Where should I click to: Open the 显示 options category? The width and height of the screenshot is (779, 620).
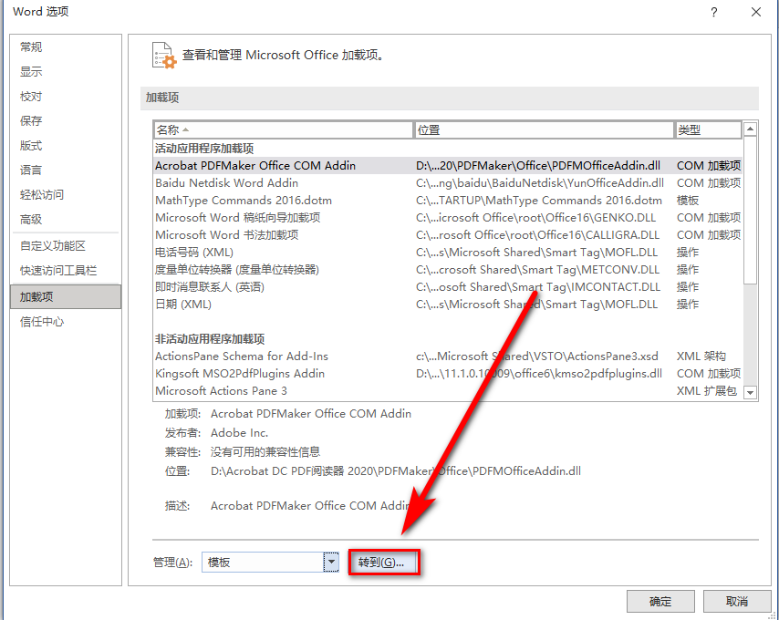(66, 71)
